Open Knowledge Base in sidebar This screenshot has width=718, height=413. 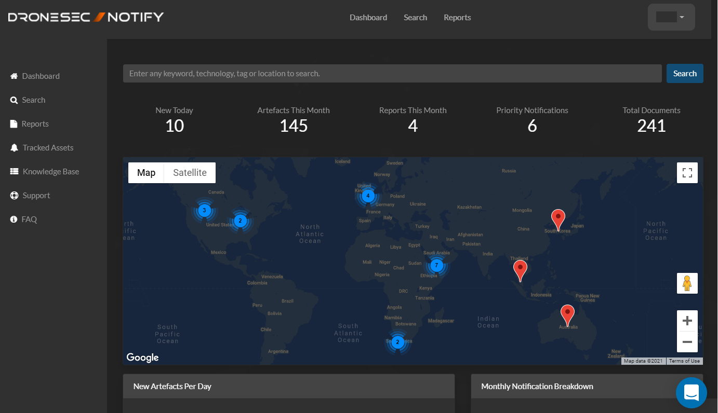point(51,172)
